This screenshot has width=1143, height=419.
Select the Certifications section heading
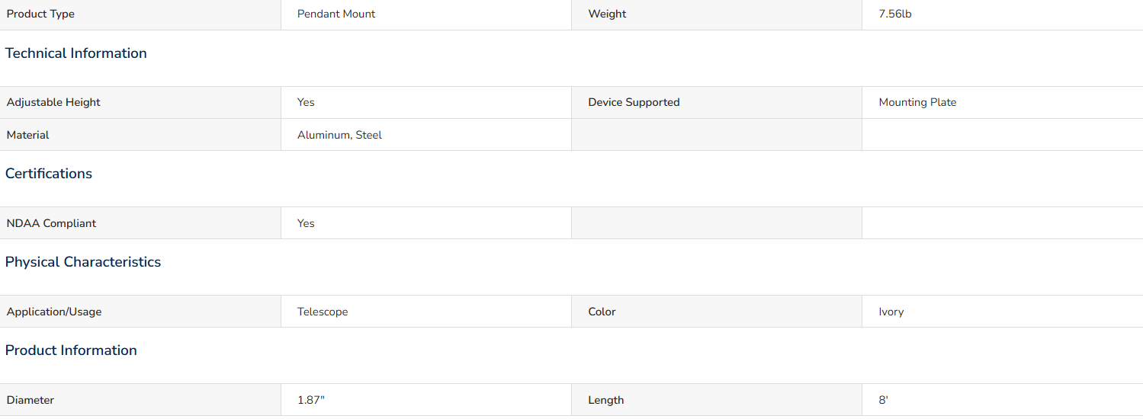[x=49, y=174]
